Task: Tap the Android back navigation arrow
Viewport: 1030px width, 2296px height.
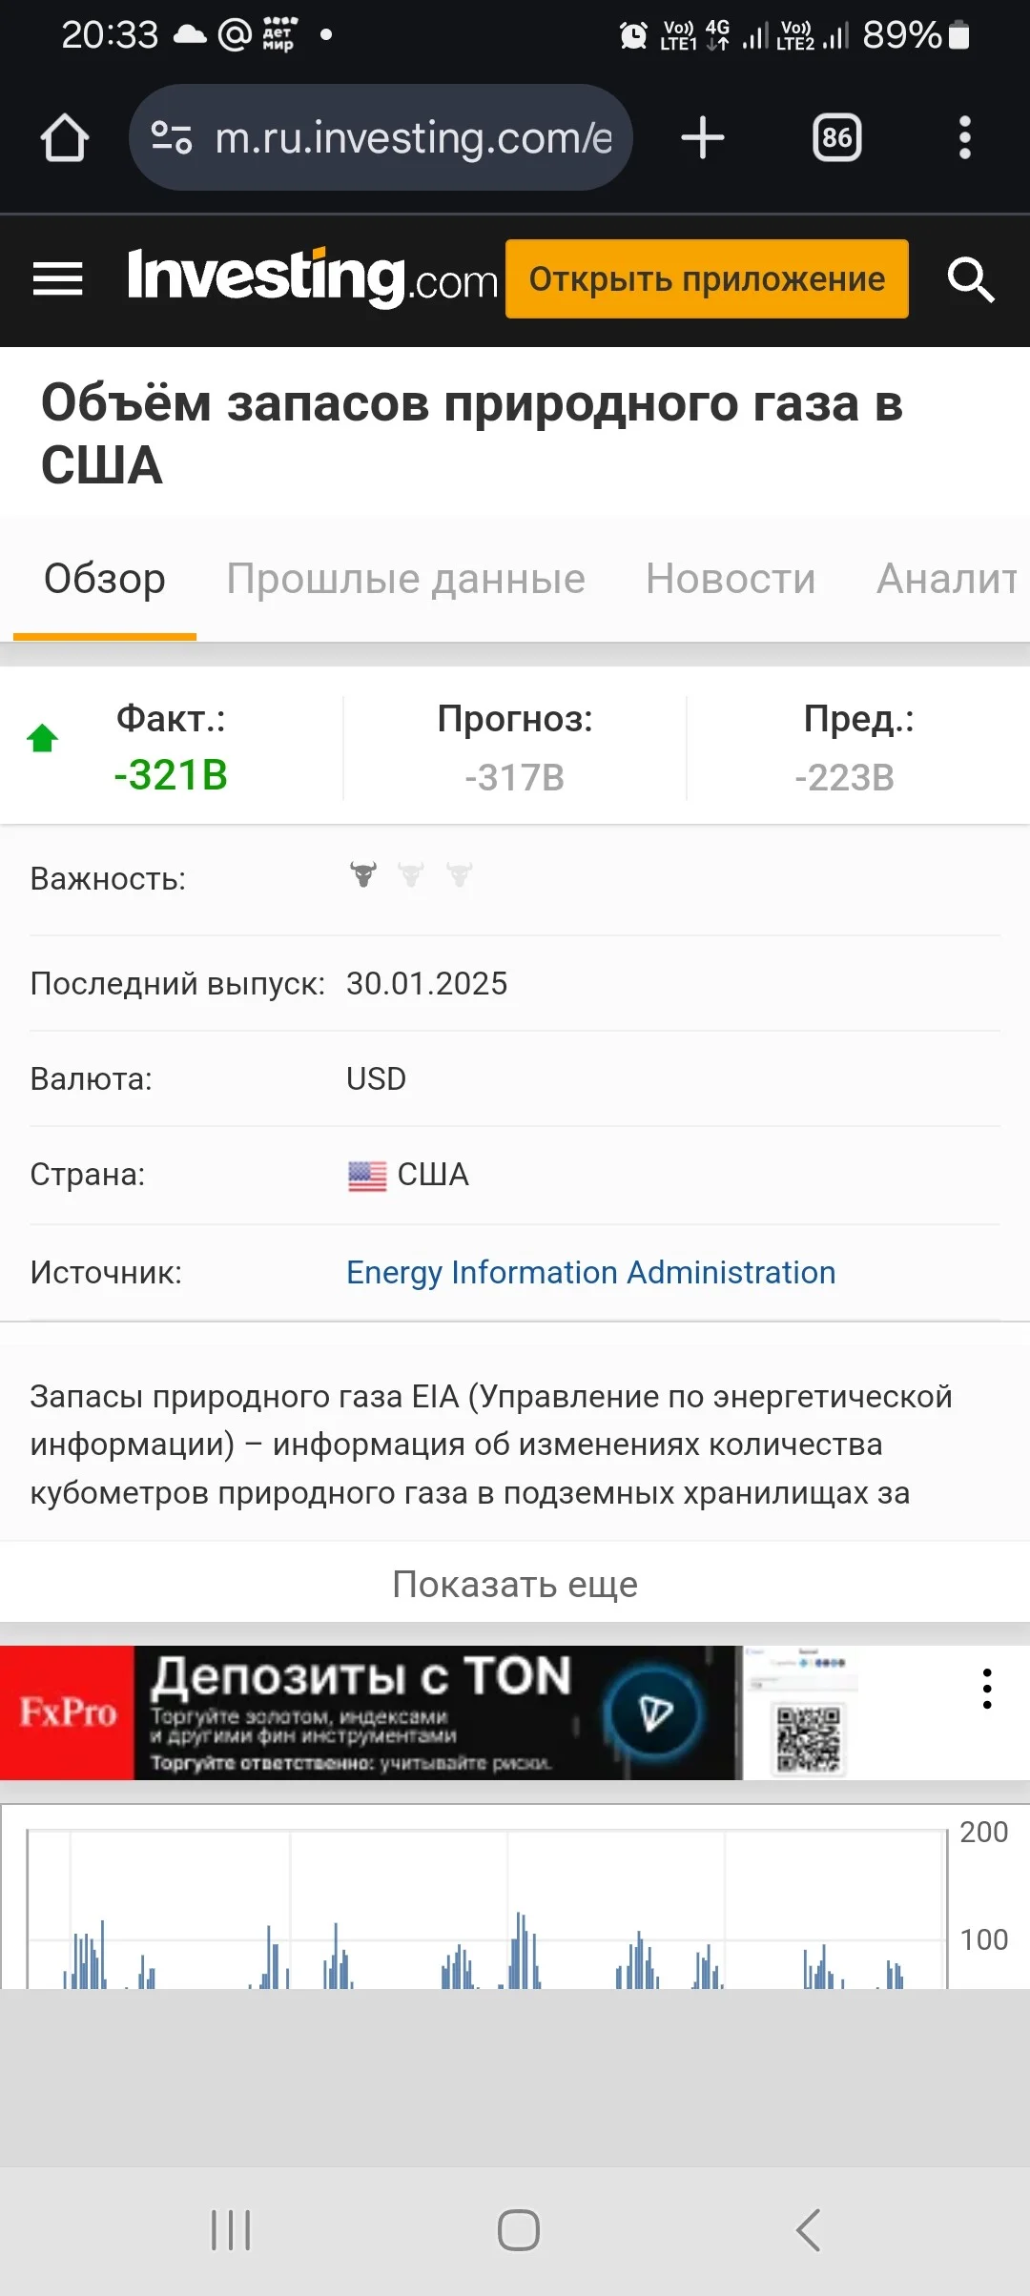Action: pyautogui.click(x=808, y=2230)
